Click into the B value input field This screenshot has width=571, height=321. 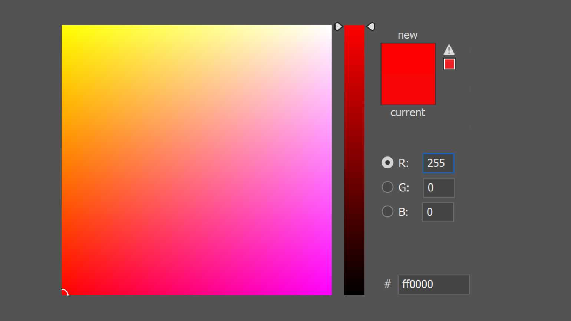(x=438, y=212)
